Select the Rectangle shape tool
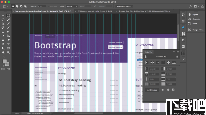Viewport: 206px width, 115px height. (8, 48)
